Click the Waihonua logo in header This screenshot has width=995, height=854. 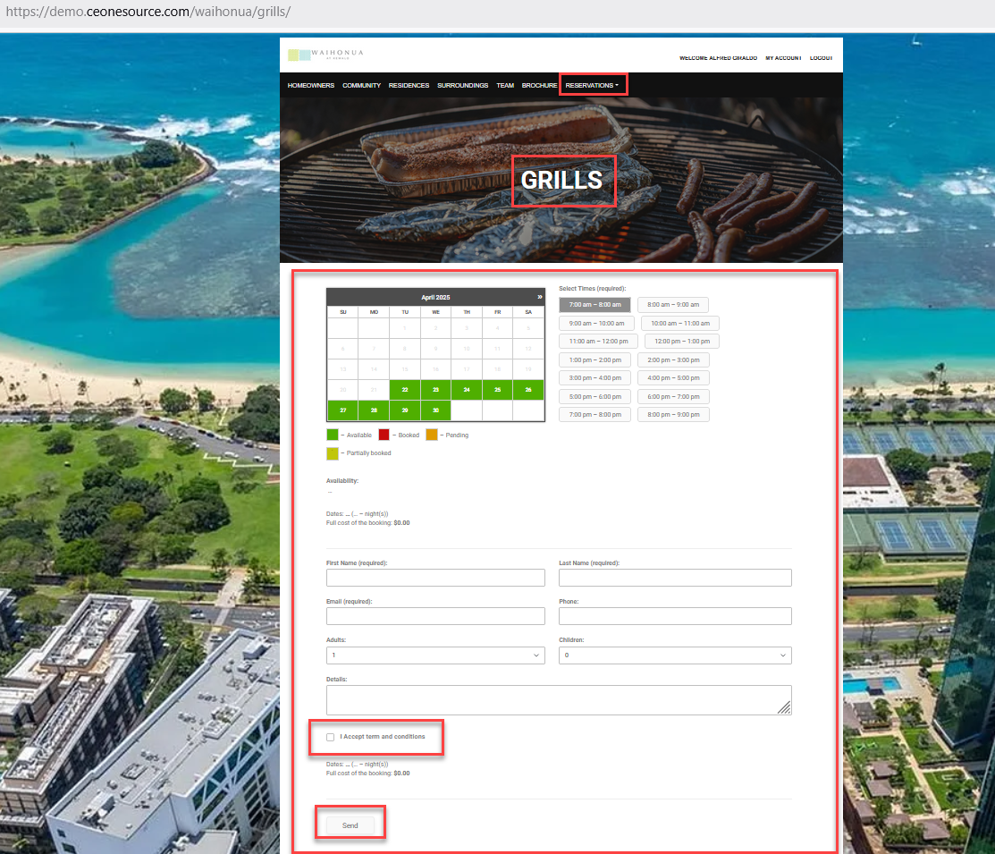(x=325, y=55)
